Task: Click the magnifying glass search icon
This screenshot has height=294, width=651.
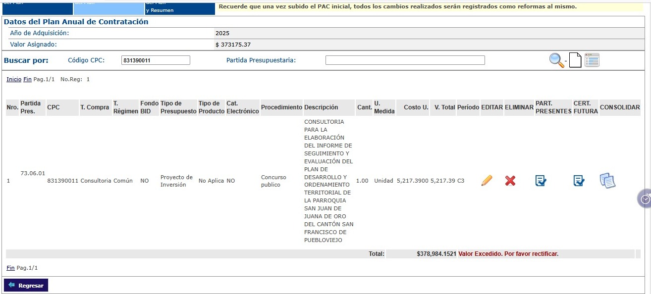Action: click(x=556, y=60)
